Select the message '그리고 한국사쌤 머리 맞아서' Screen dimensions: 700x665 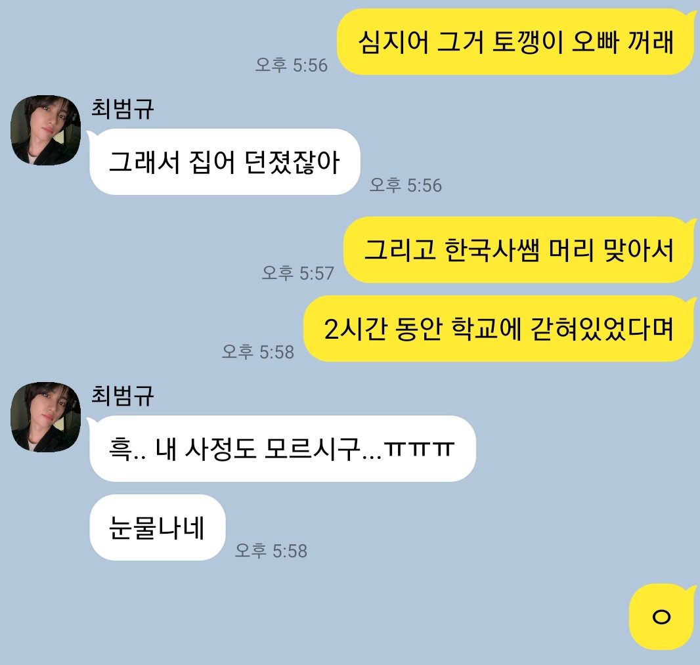(x=518, y=249)
